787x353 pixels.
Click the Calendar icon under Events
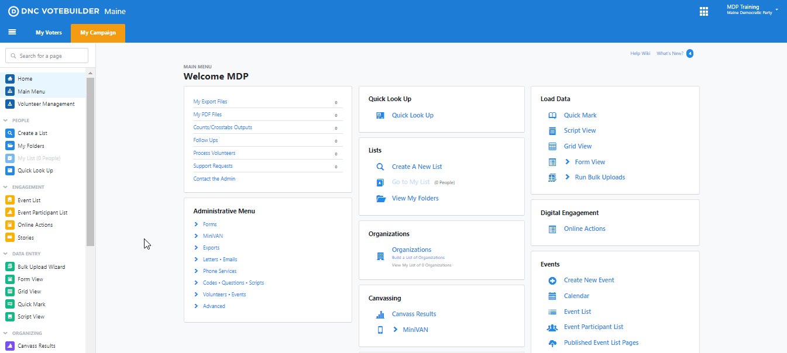(552, 296)
